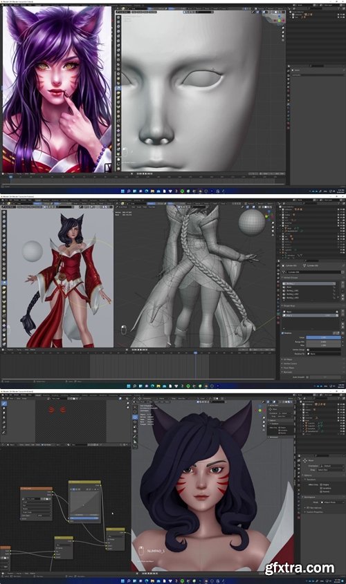Select the Mask paint tool in image editor
The height and width of the screenshot is (584, 346).
[x=4, y=428]
